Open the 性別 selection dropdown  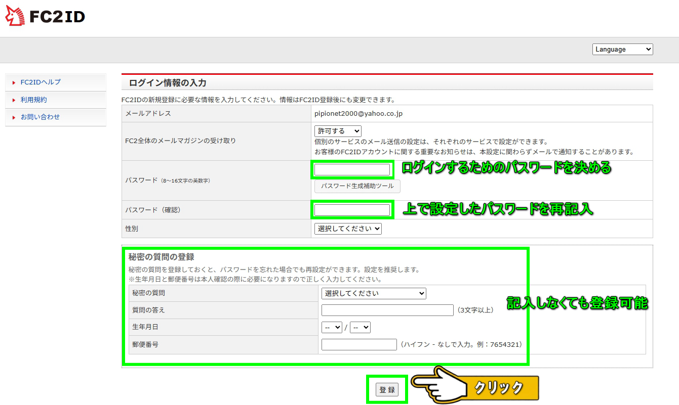pos(348,229)
